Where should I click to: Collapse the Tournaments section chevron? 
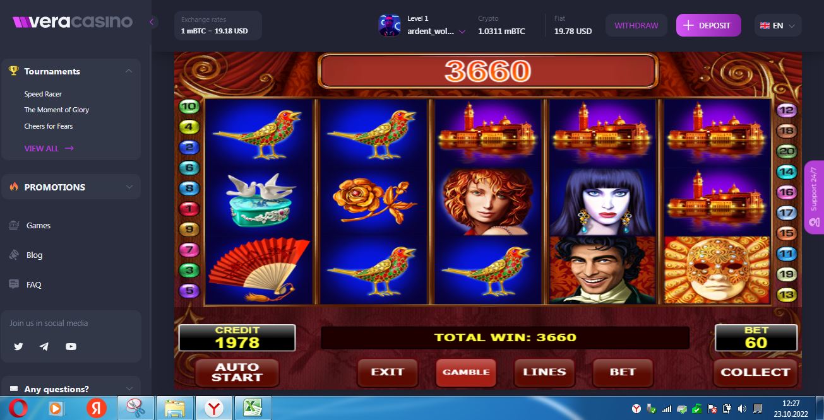(129, 71)
